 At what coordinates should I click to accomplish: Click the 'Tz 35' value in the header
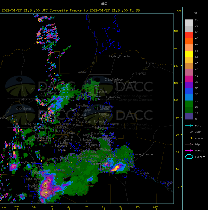[135, 10]
